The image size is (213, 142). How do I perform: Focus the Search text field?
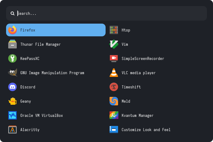pyautogui.click(x=110, y=13)
